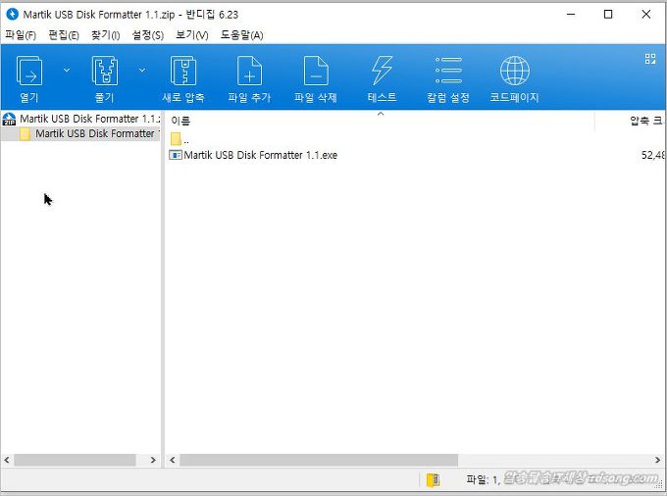Open the 파일(F) menu

(21, 35)
